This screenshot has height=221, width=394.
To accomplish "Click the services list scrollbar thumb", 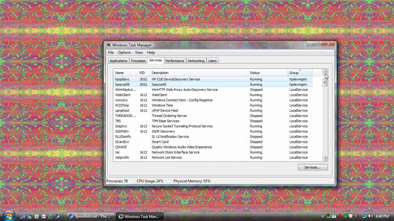I will pos(325,83).
